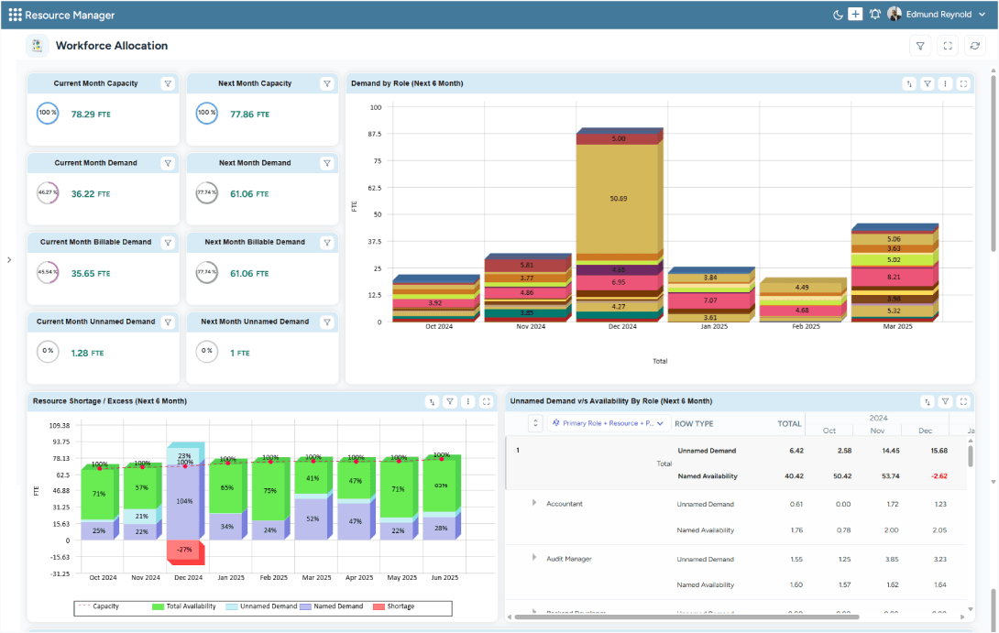
Task: Sort the Unnamed Demand v/s Availability table
Action: click(927, 401)
